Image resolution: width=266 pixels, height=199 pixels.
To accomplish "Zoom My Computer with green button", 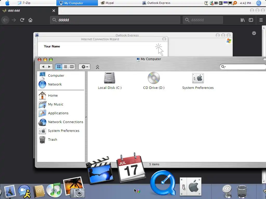I will 51,60.
